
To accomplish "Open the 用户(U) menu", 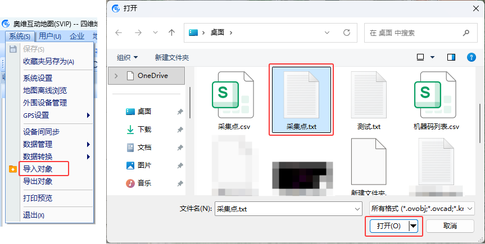I will tap(50, 36).
